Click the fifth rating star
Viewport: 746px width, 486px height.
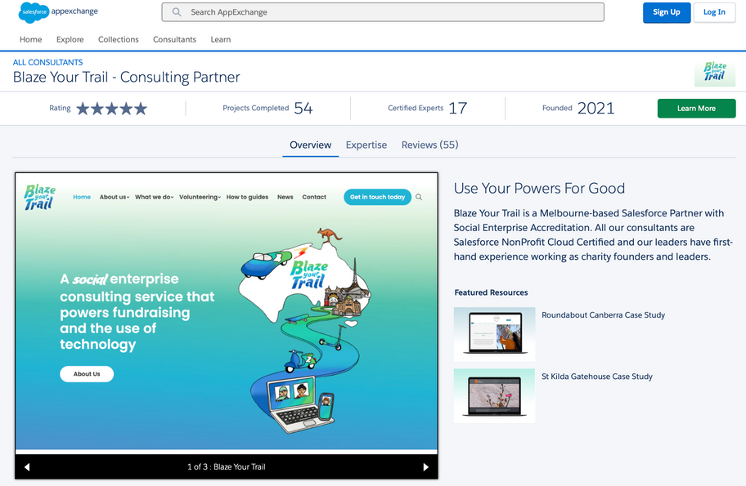point(140,107)
